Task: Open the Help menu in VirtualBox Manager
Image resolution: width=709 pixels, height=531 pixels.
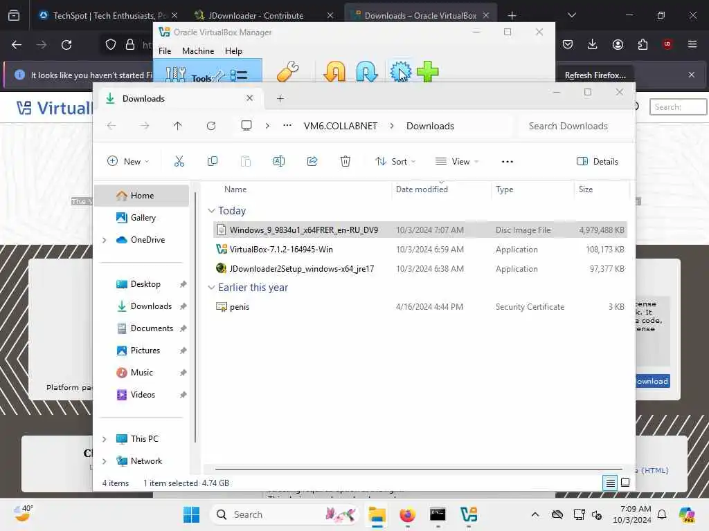Action: click(233, 51)
